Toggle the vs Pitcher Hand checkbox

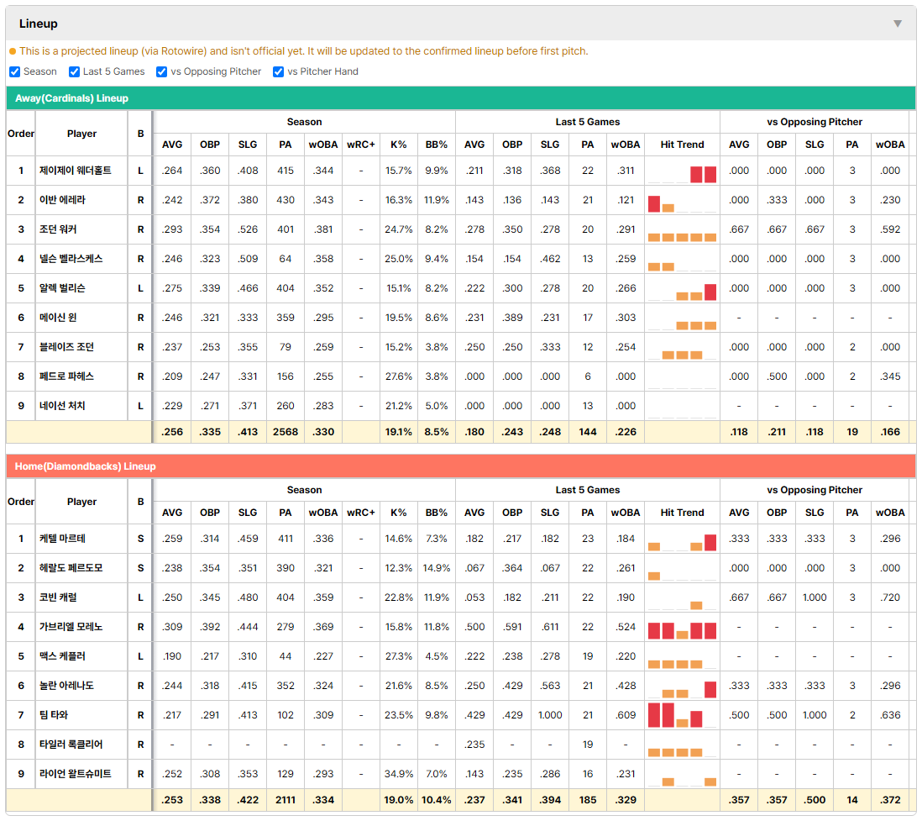(278, 71)
